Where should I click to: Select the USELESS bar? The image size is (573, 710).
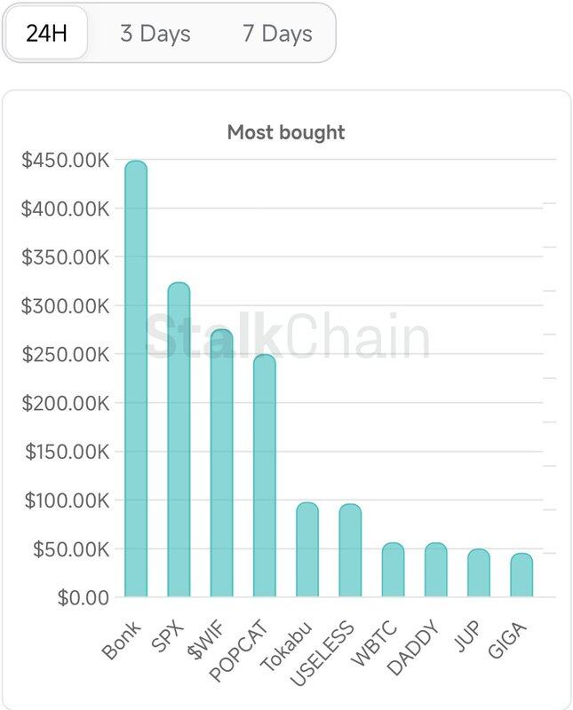(350, 551)
